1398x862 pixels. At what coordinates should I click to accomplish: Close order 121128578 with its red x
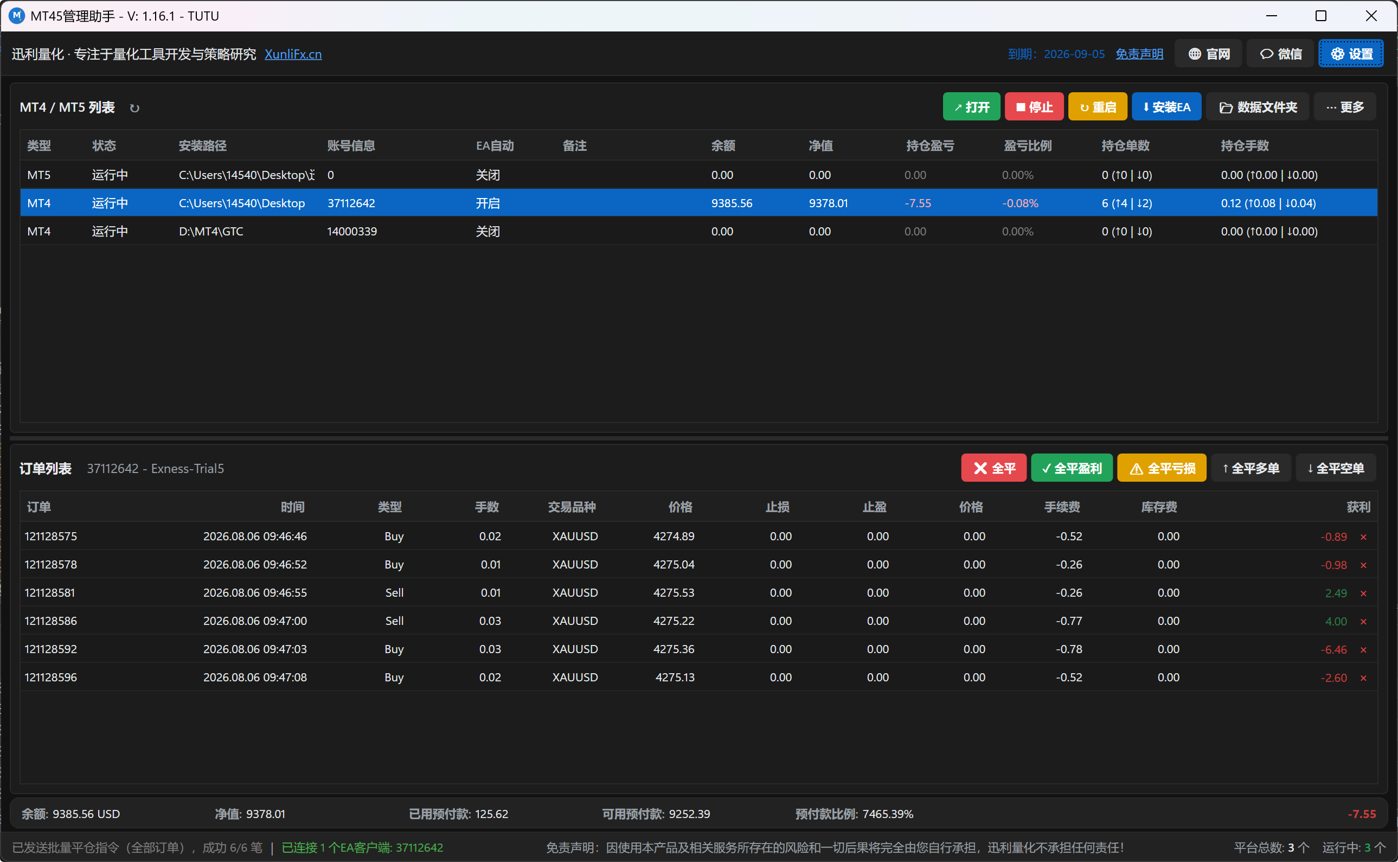coord(1363,565)
